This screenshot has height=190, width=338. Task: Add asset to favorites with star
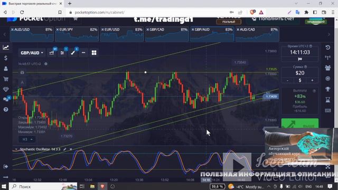76,19
